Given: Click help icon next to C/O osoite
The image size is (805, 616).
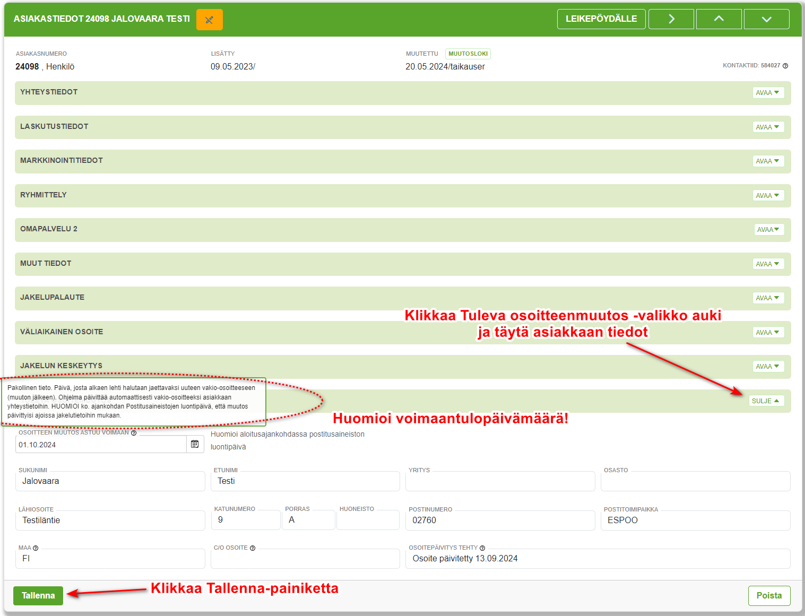Looking at the screenshot, I should pyautogui.click(x=253, y=548).
